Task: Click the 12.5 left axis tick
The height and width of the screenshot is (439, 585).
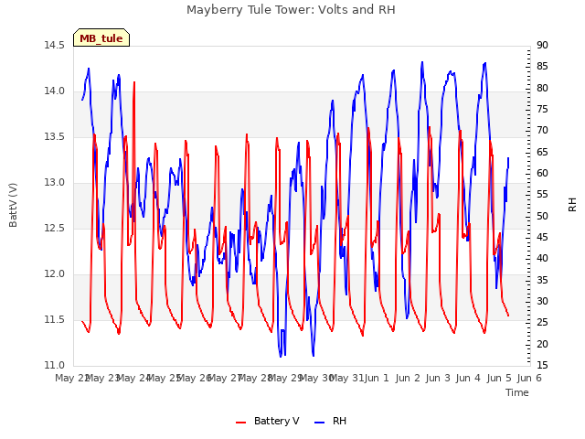Action: 54,228
